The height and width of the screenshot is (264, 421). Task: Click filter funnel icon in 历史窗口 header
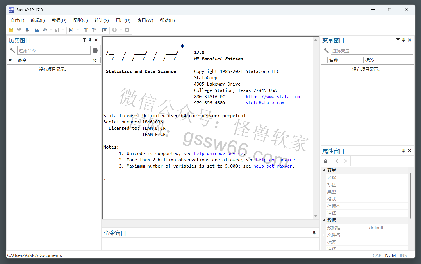pos(84,40)
